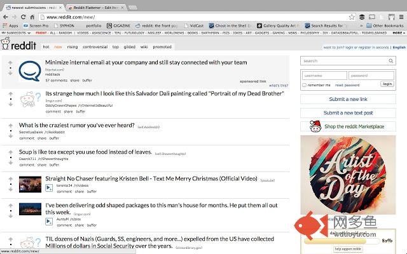
Task: Go to the browser home icon
Action: pyautogui.click(x=32, y=17)
